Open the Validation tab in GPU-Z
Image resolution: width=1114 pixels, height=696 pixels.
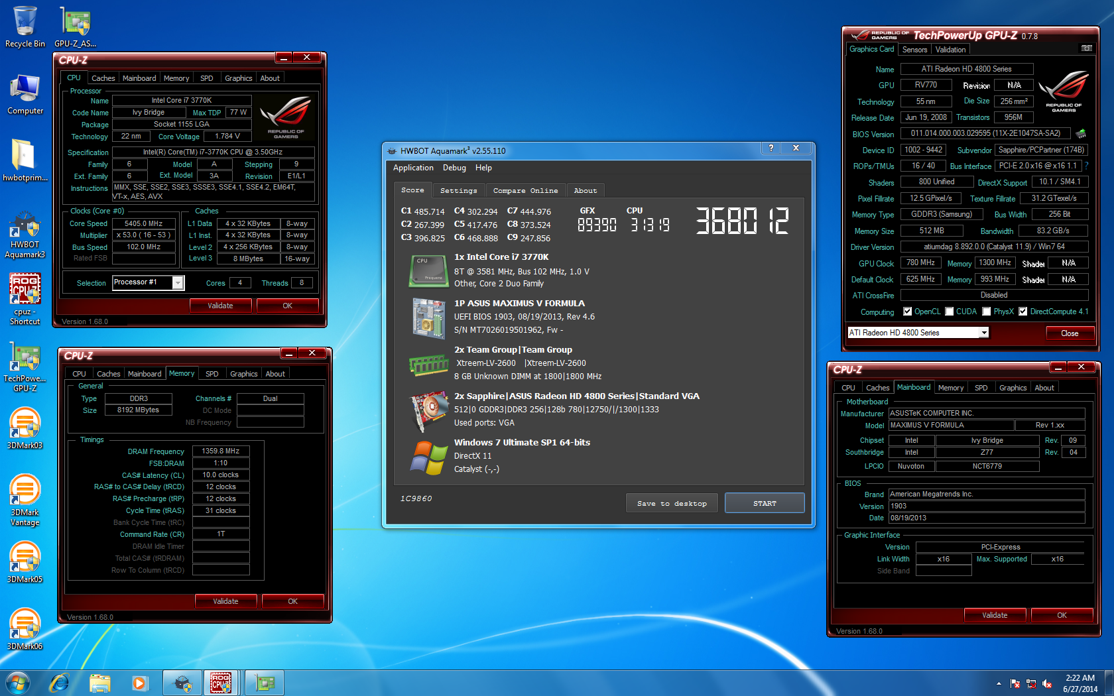click(x=950, y=50)
